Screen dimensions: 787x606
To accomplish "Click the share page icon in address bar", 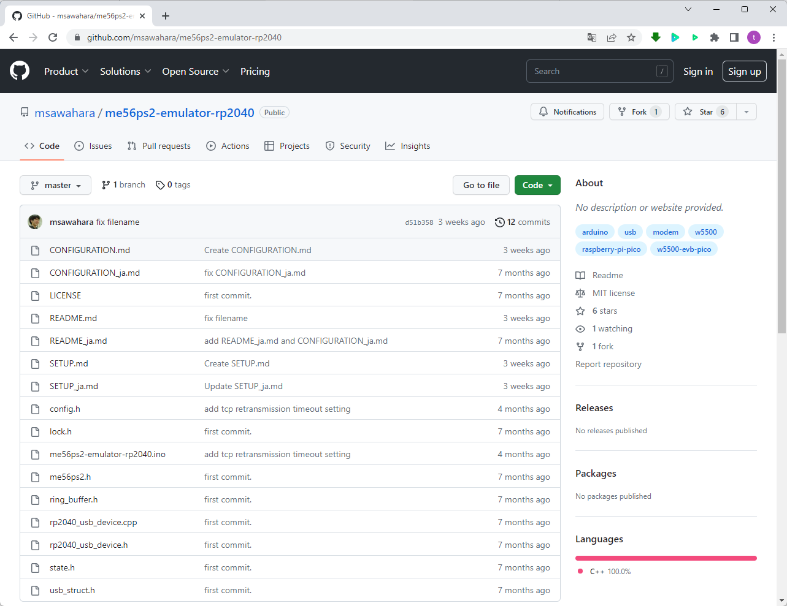I will coord(612,37).
